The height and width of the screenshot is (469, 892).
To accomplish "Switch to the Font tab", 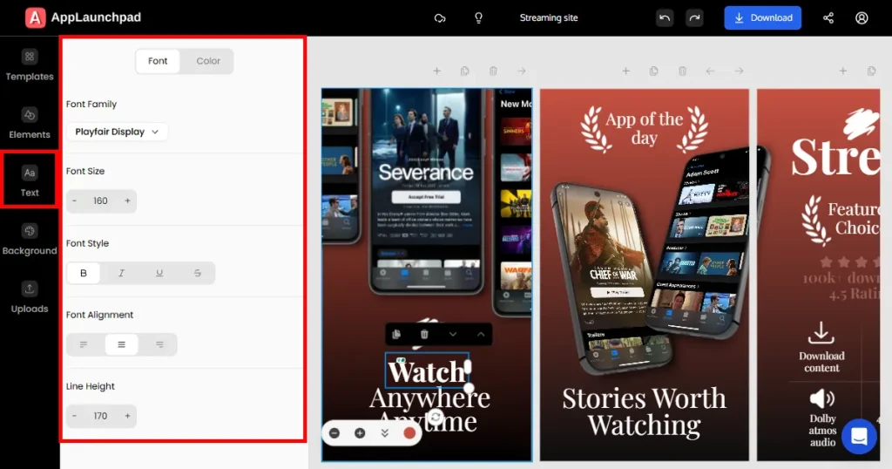I will [x=158, y=61].
